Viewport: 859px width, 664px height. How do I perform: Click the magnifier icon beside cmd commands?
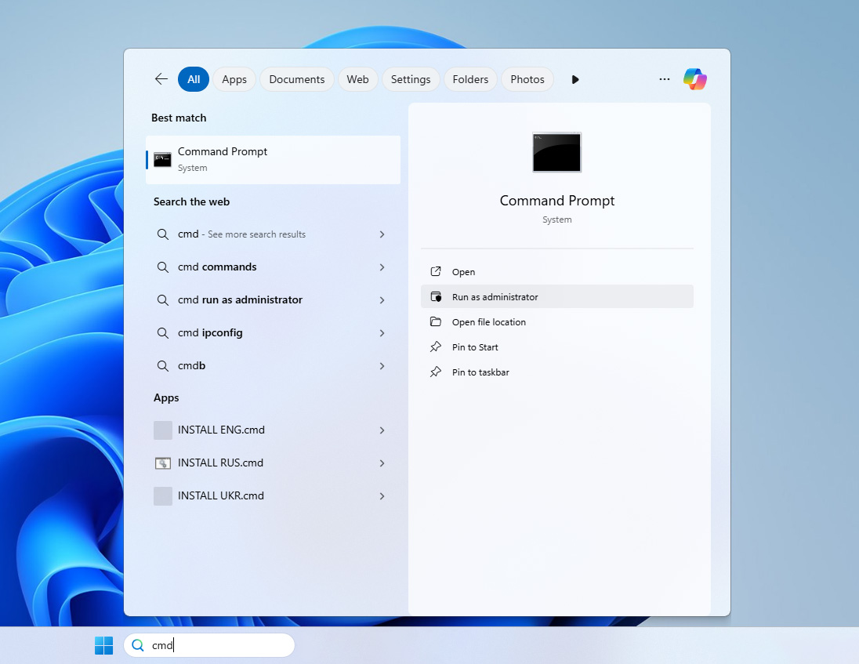pyautogui.click(x=162, y=267)
